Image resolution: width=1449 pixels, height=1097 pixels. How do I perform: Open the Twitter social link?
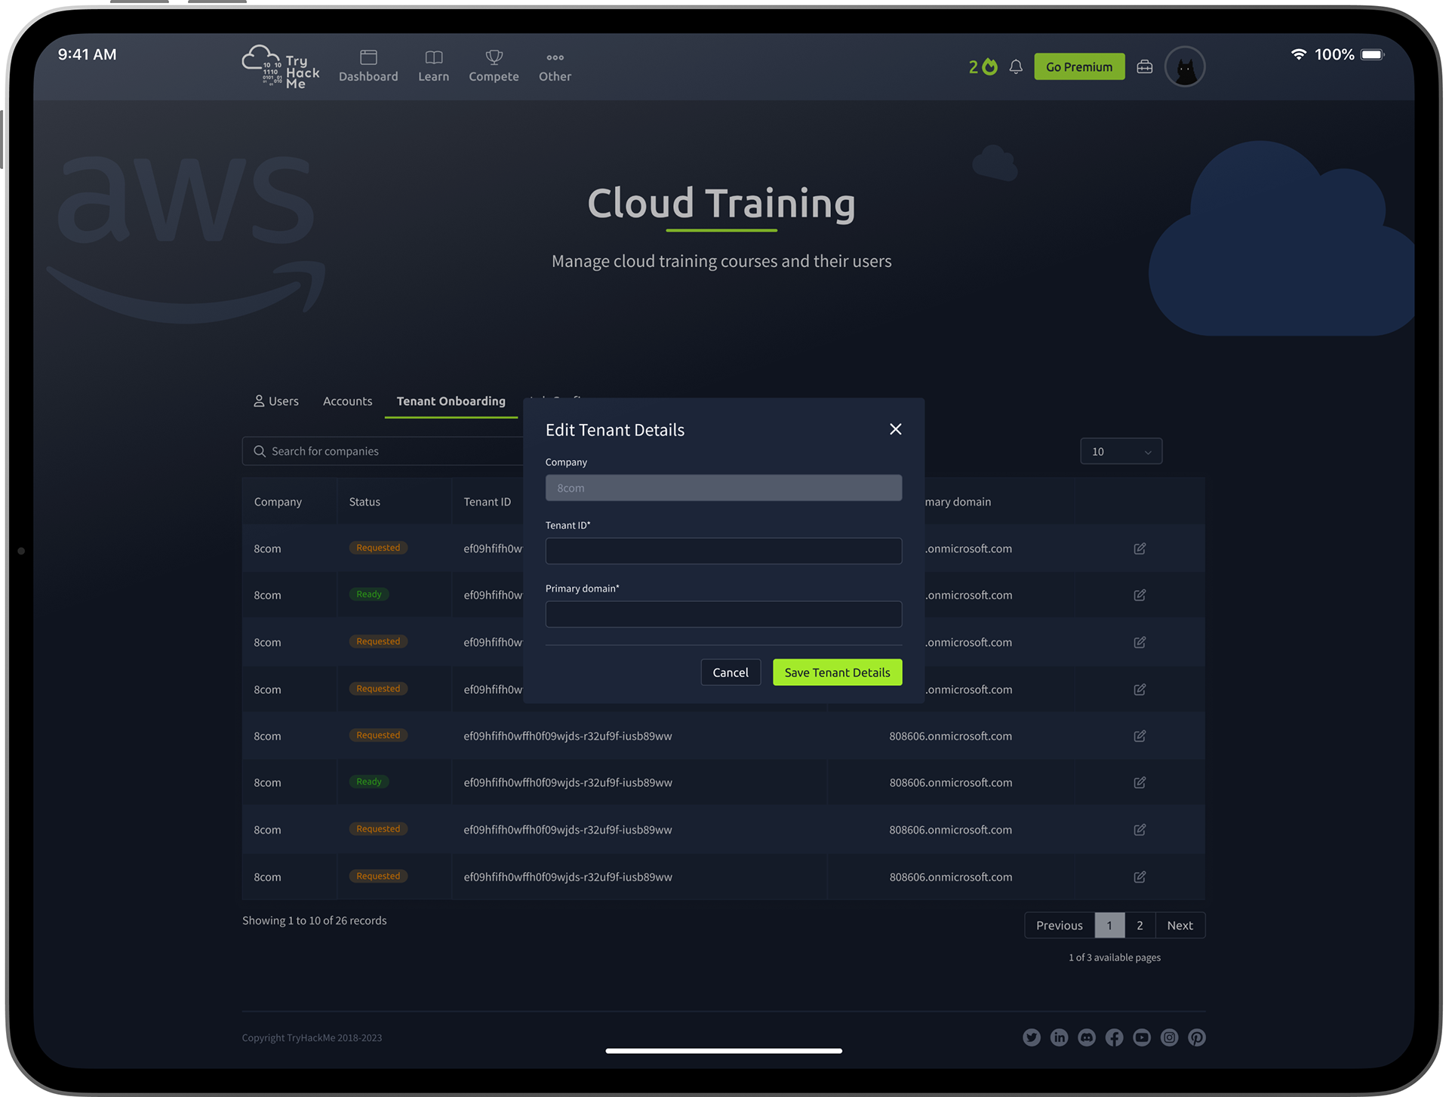tap(1031, 1037)
